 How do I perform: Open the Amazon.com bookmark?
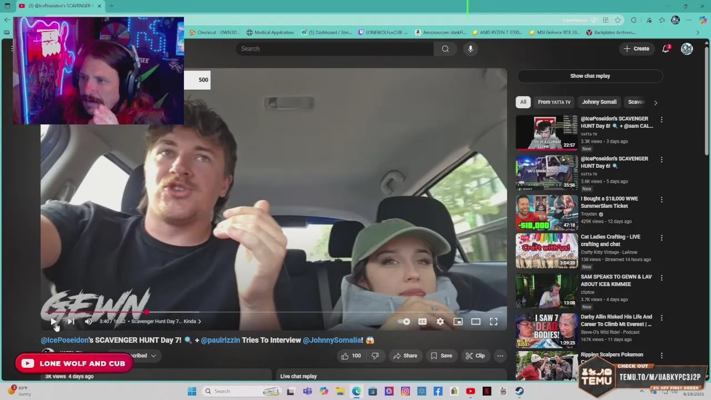click(440, 32)
